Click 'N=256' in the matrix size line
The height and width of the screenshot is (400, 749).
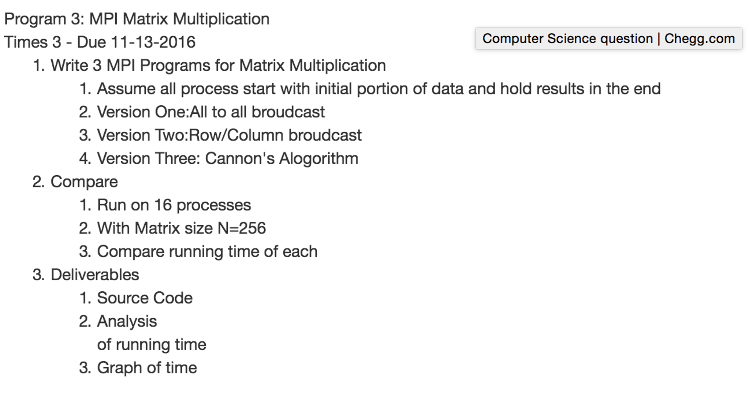[x=242, y=228]
